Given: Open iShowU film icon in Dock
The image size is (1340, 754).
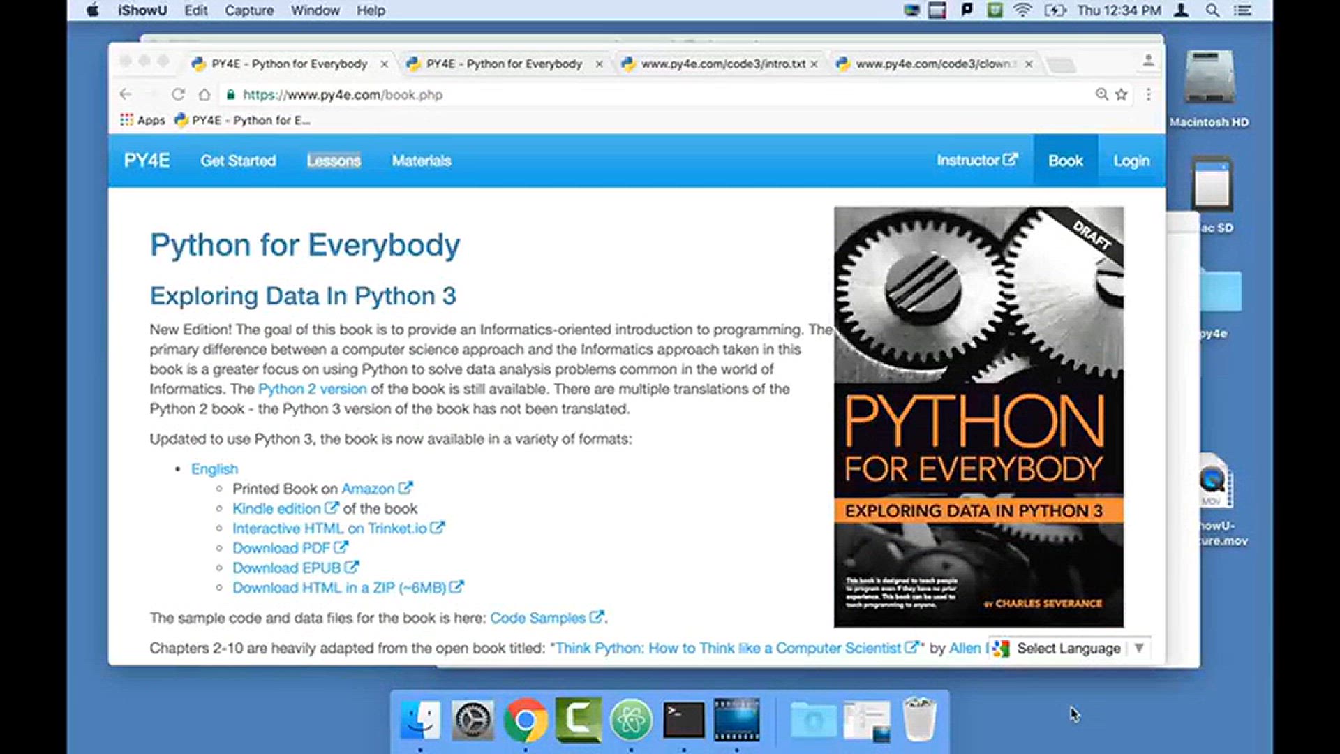Looking at the screenshot, I should (x=736, y=720).
